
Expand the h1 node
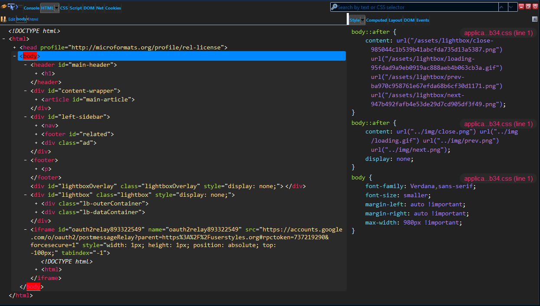[36, 74]
